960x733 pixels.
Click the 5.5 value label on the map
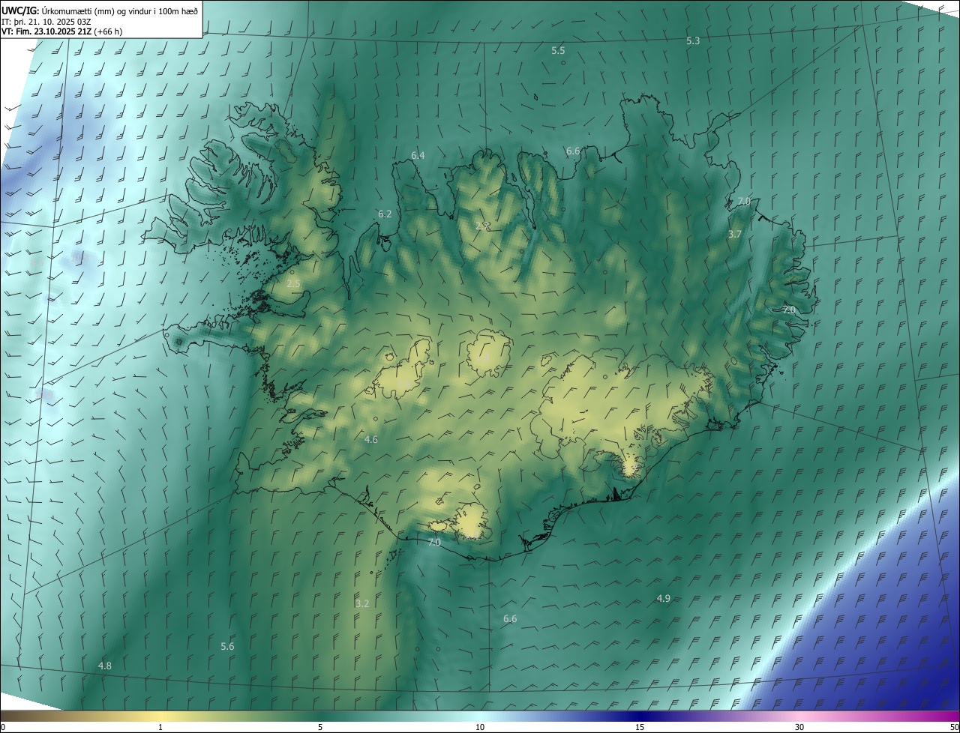(x=558, y=50)
